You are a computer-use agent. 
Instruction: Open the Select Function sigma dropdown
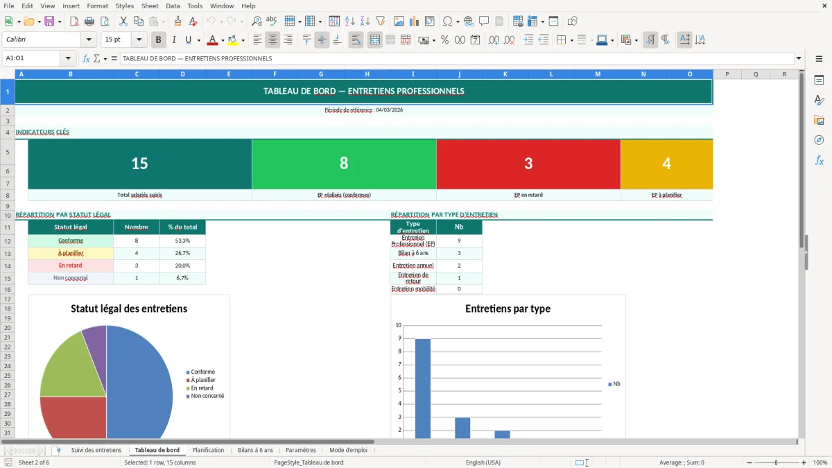pos(105,59)
